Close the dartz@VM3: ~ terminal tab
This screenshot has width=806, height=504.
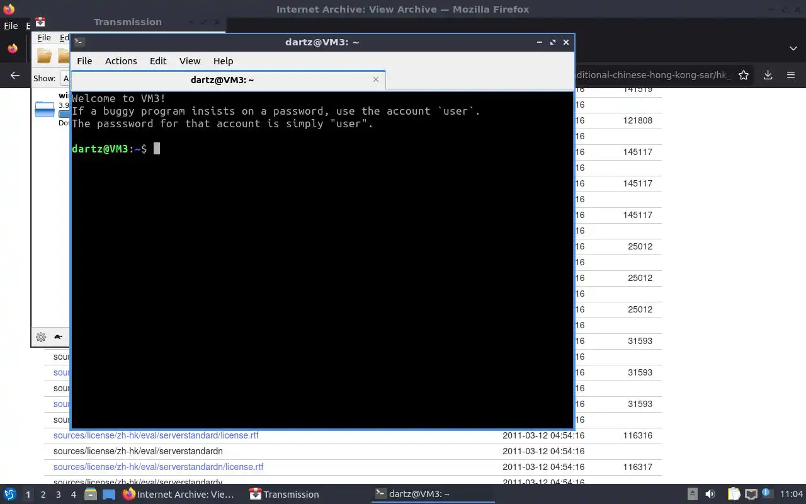point(376,79)
